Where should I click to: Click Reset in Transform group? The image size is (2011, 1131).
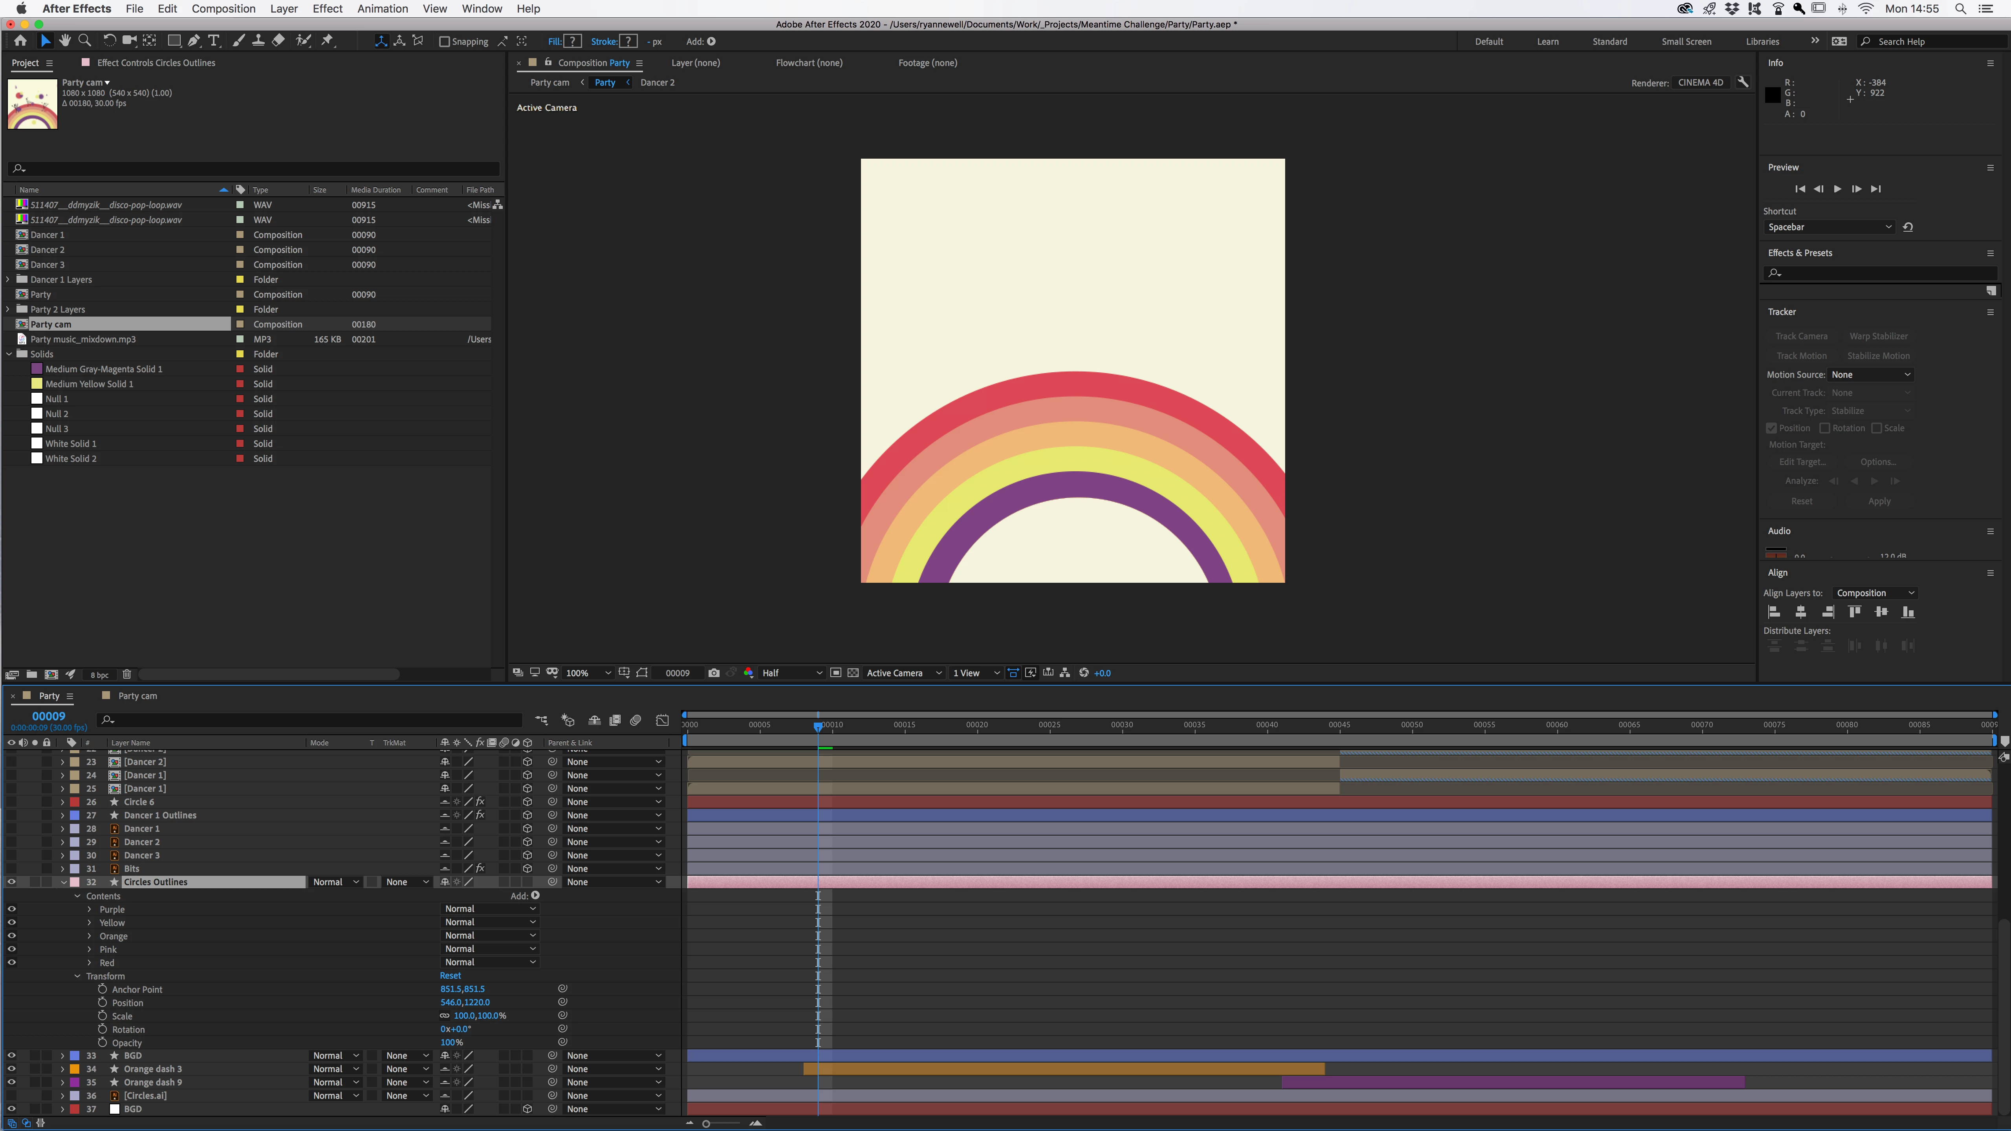click(451, 975)
